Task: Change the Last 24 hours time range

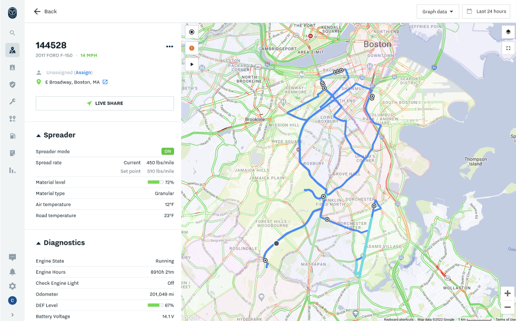Action: 486,11
